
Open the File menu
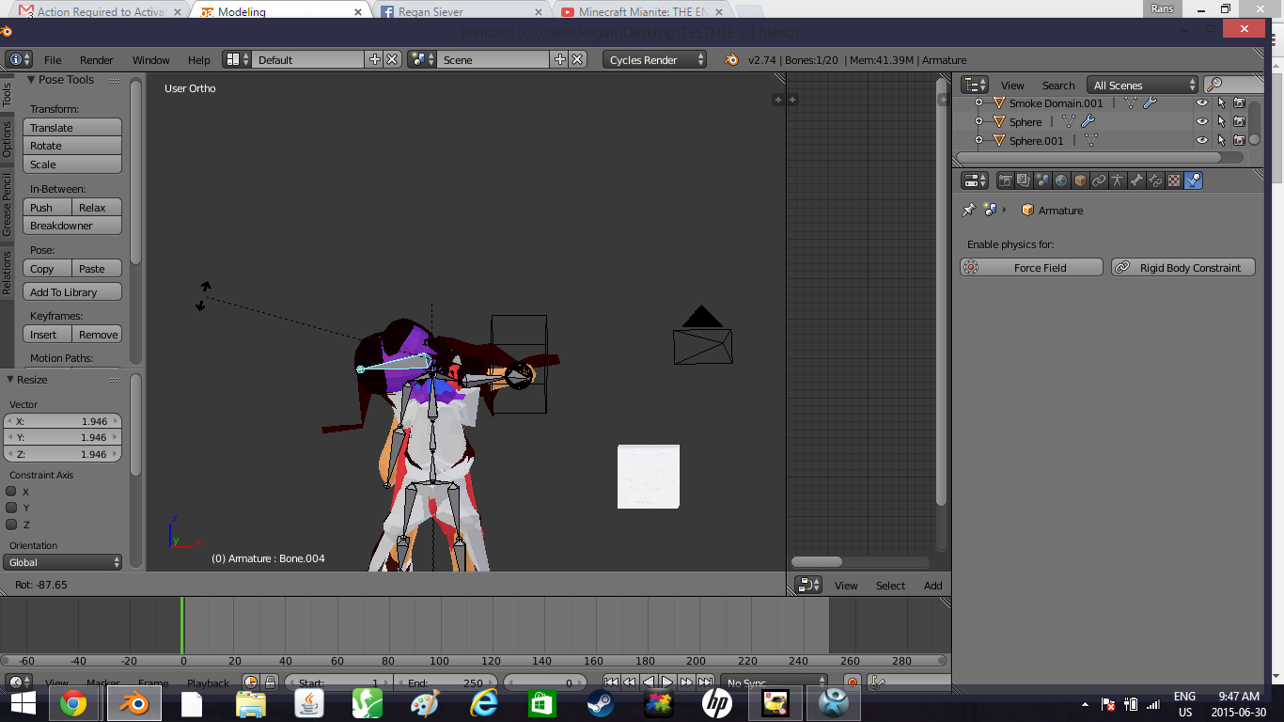53,59
